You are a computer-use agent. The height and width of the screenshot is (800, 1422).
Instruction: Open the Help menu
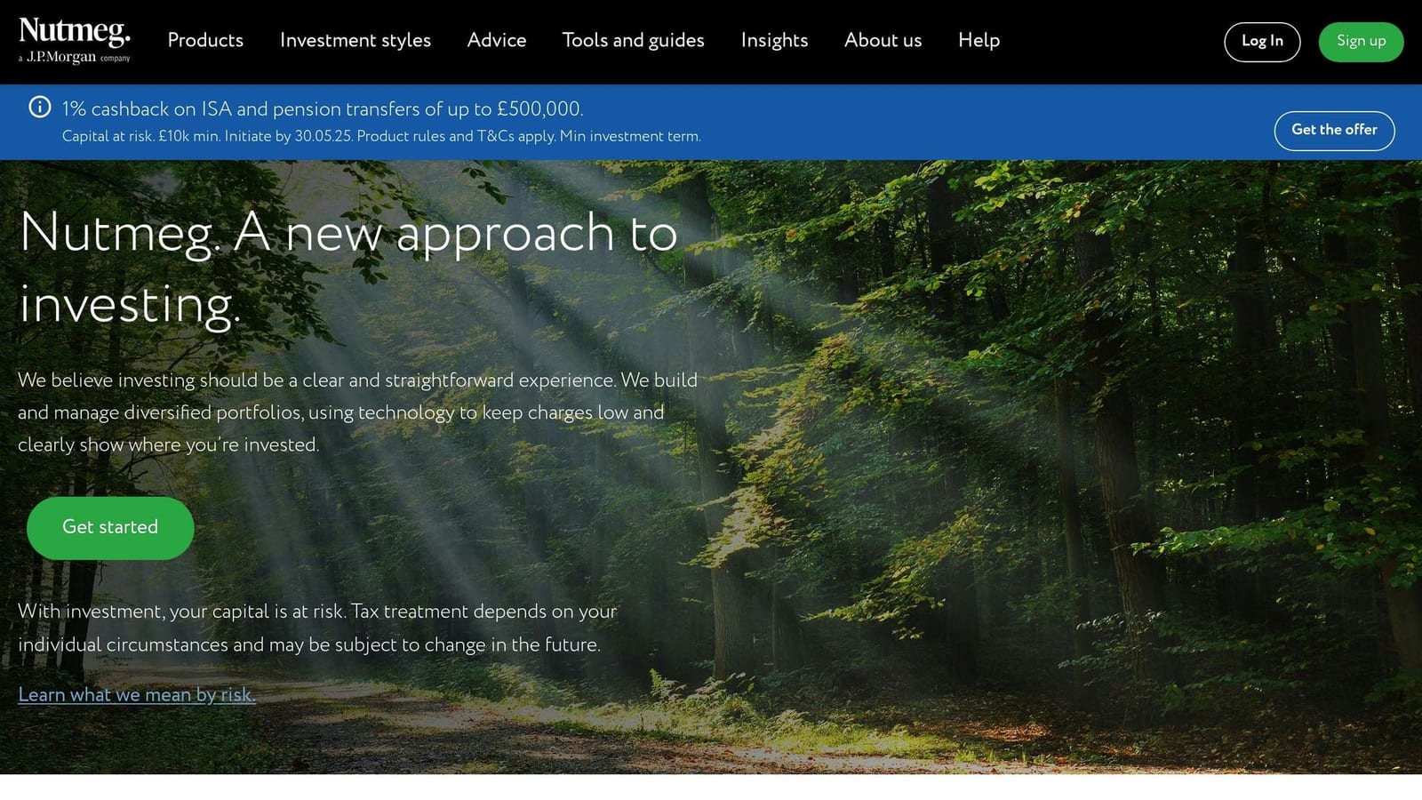[x=979, y=40]
